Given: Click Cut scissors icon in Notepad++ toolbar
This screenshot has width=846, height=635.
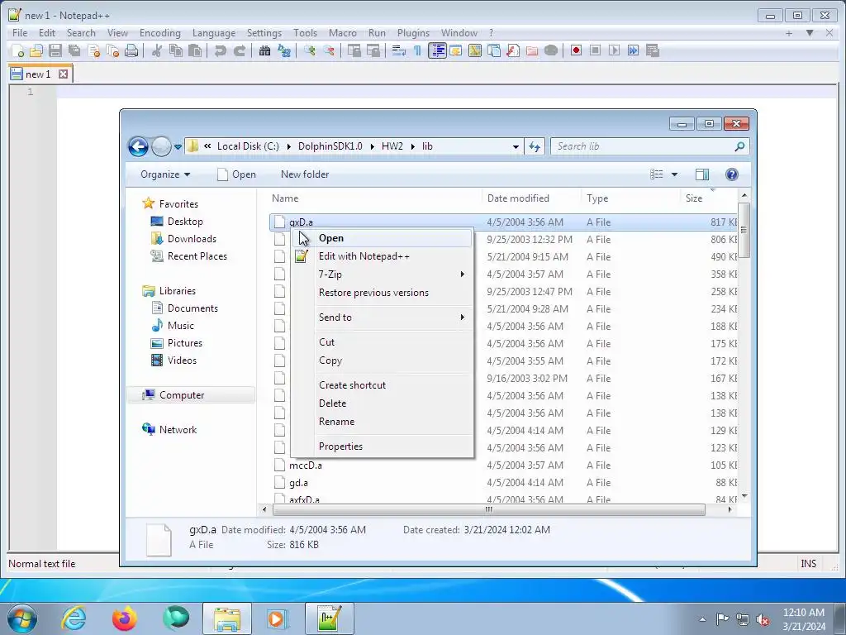Looking at the screenshot, I should pos(157,50).
